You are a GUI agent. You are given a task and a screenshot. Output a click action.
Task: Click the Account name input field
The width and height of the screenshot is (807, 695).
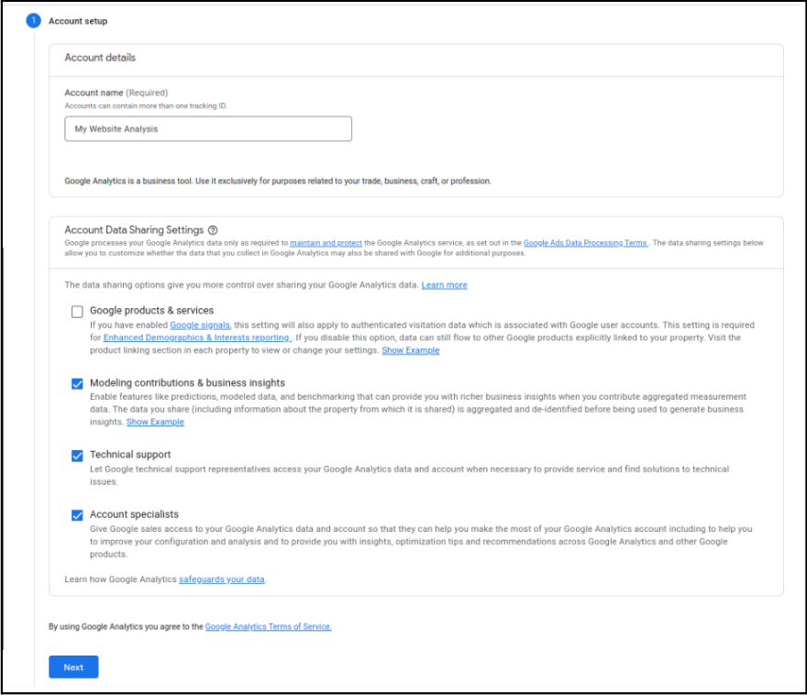208,129
